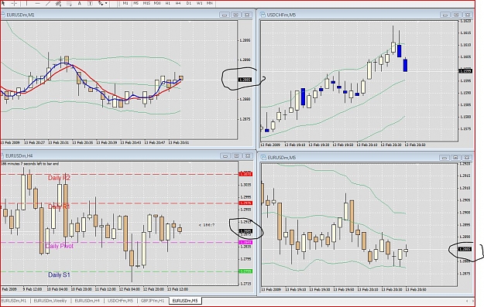This screenshot has height=307, width=484.
Task: Choose the text 'A' drawing tool
Action: tap(79, 3)
